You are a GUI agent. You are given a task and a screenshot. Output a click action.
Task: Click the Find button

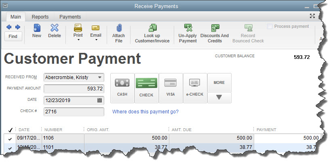(x=13, y=36)
